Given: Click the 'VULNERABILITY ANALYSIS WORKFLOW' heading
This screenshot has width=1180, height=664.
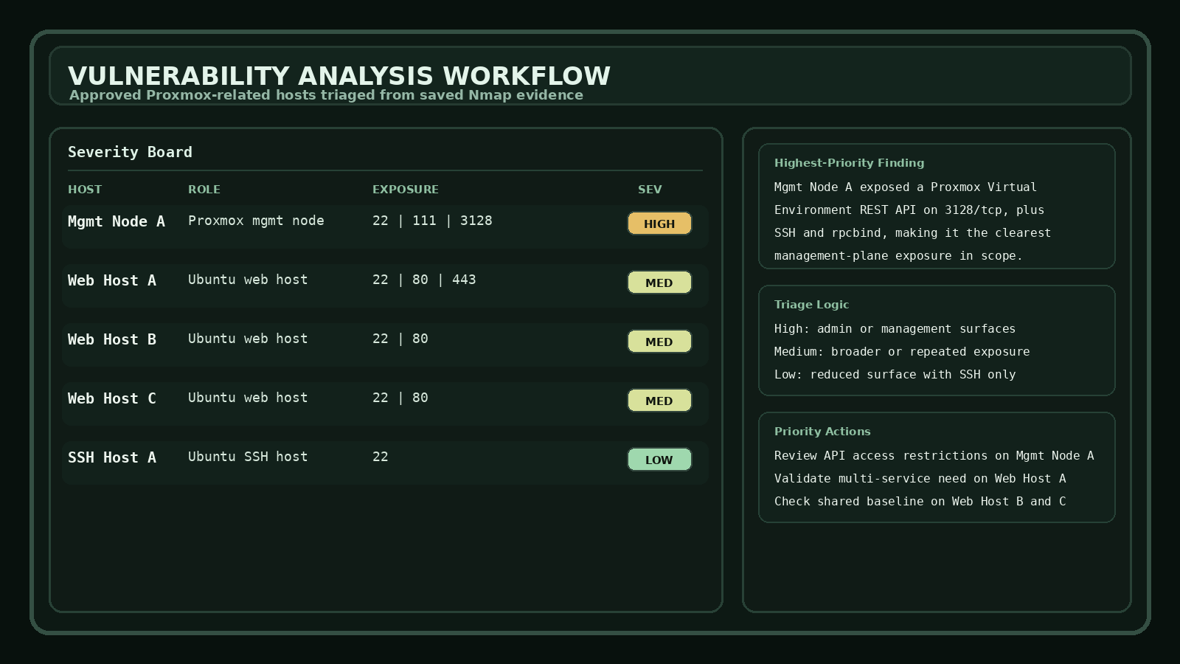Looking at the screenshot, I should pyautogui.click(x=339, y=76).
